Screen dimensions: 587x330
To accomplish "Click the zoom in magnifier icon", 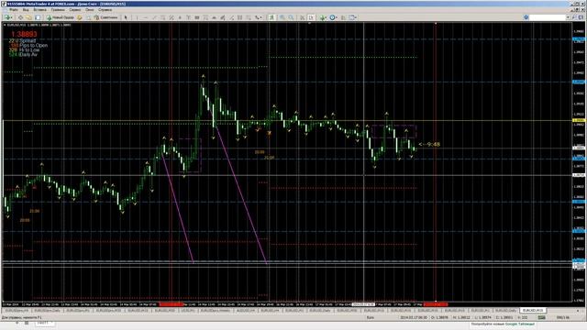I will (282, 17).
